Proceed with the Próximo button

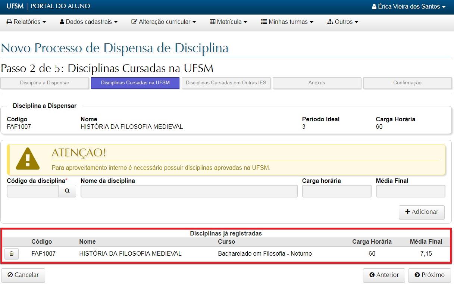coord(429,275)
